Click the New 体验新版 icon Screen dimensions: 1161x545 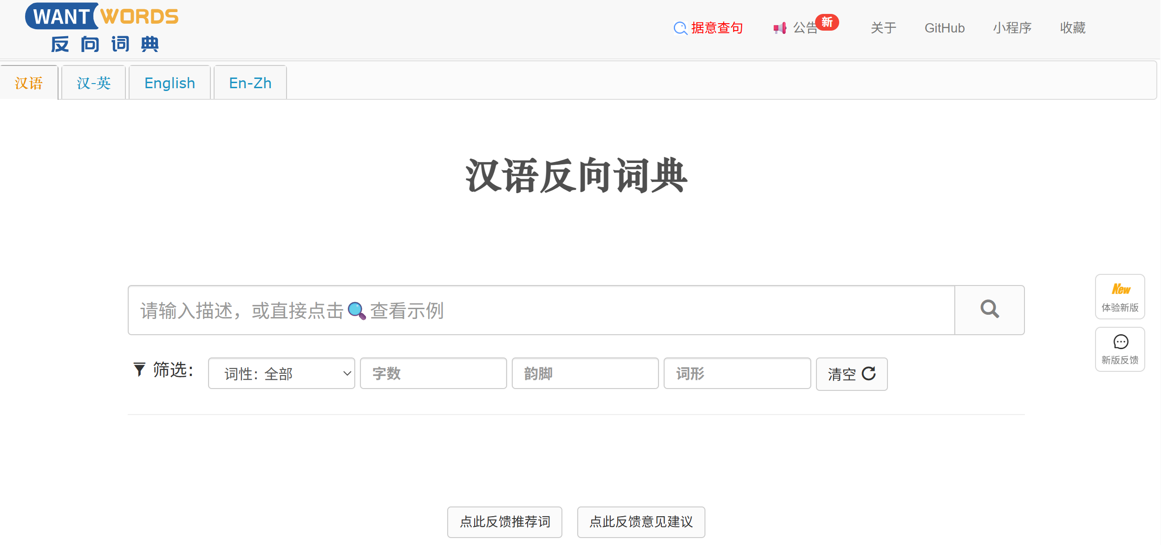[x=1120, y=290]
